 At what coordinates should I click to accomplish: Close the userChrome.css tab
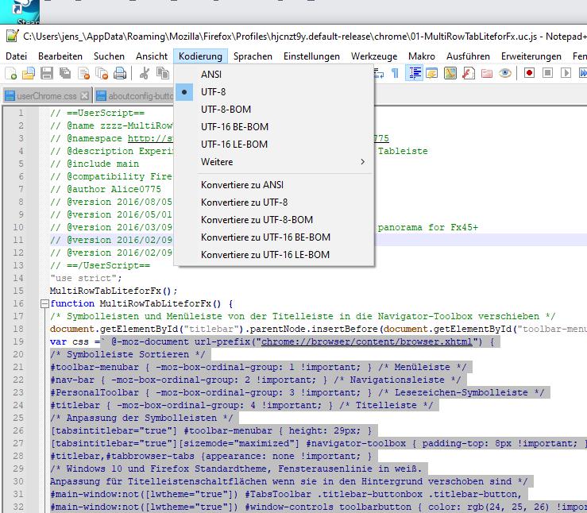(x=83, y=96)
